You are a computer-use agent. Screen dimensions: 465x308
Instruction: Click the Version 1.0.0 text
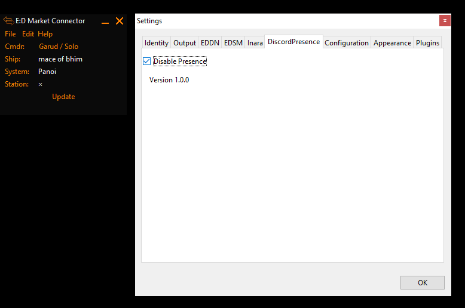[x=169, y=80]
